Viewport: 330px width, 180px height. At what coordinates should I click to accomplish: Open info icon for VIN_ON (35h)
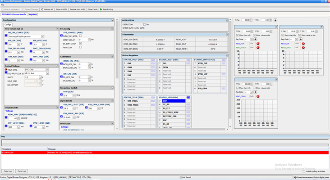coord(6,44)
